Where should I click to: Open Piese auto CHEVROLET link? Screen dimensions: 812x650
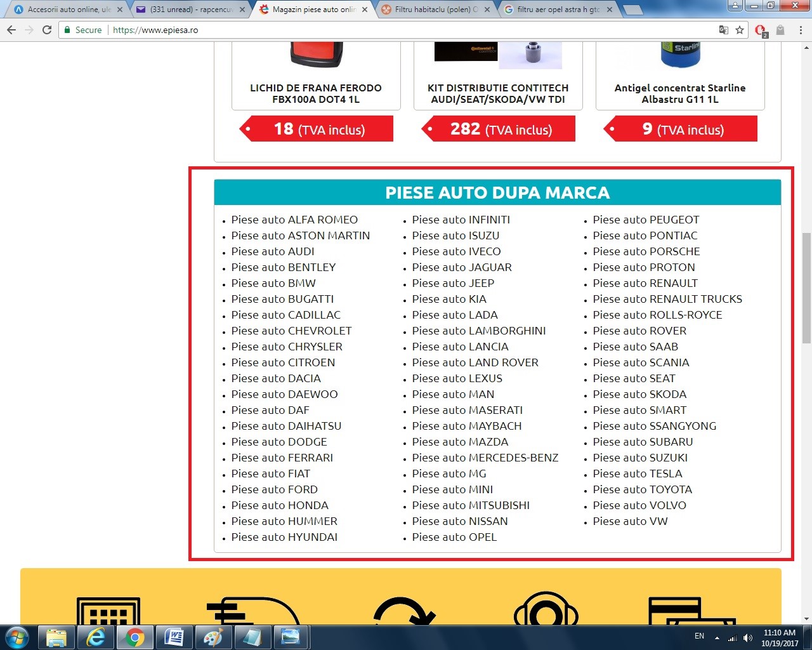pyautogui.click(x=291, y=331)
